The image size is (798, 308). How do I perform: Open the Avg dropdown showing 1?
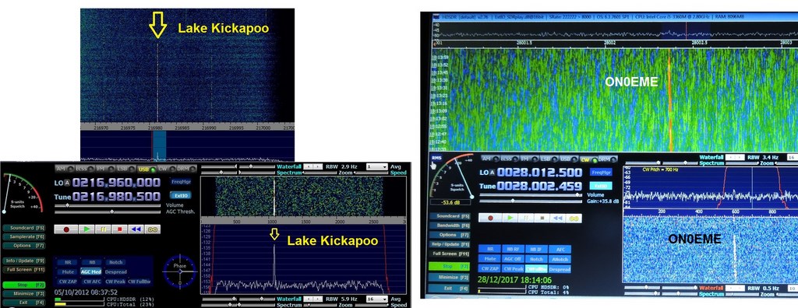[x=376, y=166]
